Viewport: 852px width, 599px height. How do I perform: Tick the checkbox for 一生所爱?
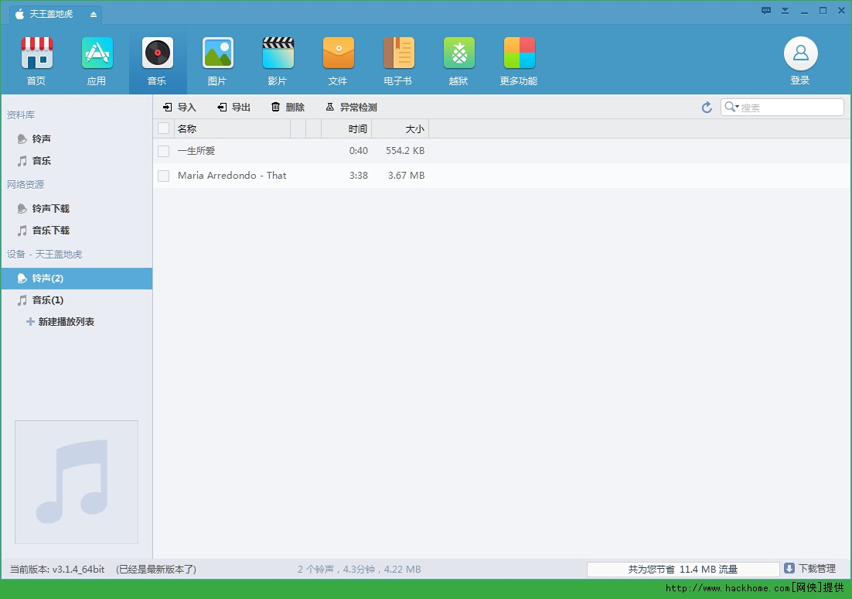tap(163, 151)
